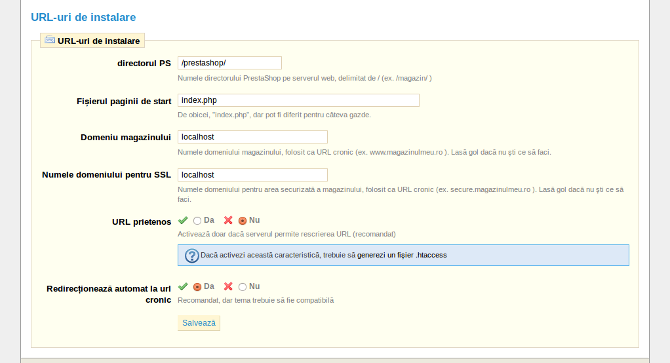670x363 pixels.
Task: Click the question mark help icon
Action: tap(192, 256)
